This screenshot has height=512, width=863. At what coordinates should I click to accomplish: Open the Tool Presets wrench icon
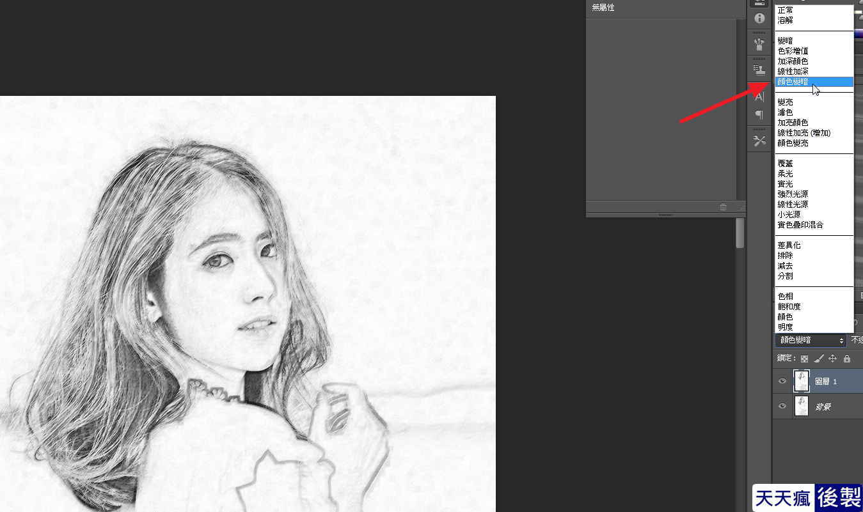(759, 141)
